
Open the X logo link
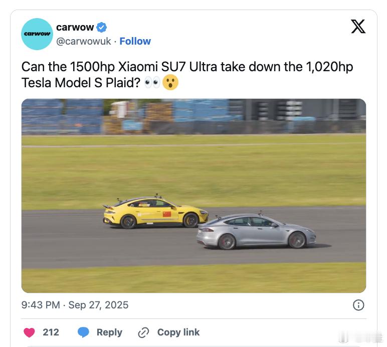pos(358,27)
